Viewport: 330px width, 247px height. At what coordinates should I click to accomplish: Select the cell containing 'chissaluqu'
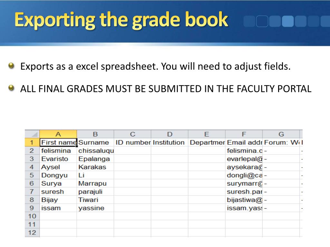(x=95, y=151)
